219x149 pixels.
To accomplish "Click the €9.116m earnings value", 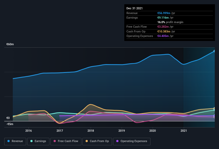I will pyautogui.click(x=163, y=18).
